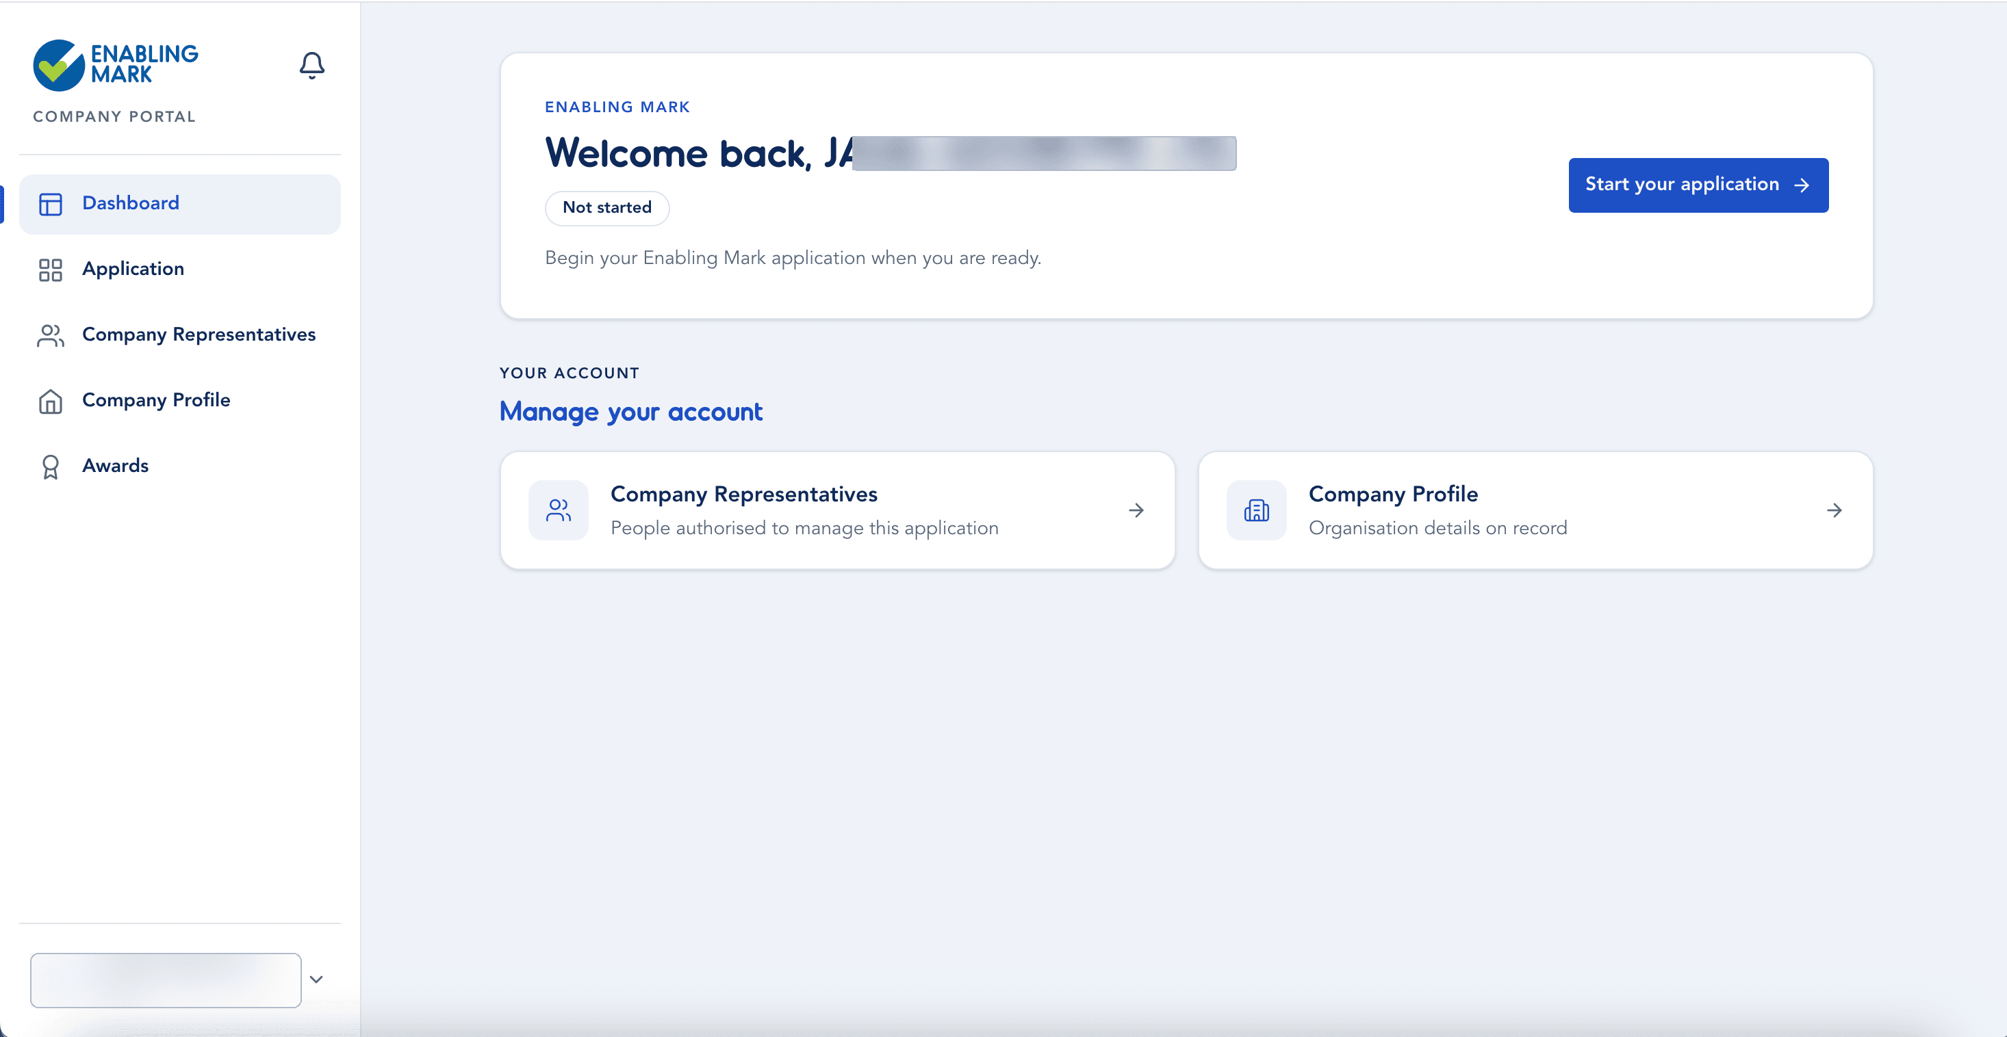
Task: Click Start your application button
Action: (1698, 185)
